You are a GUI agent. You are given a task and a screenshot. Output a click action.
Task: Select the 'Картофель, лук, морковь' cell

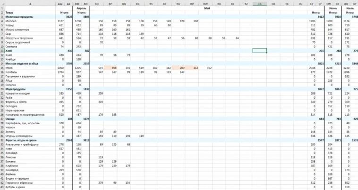30,123
